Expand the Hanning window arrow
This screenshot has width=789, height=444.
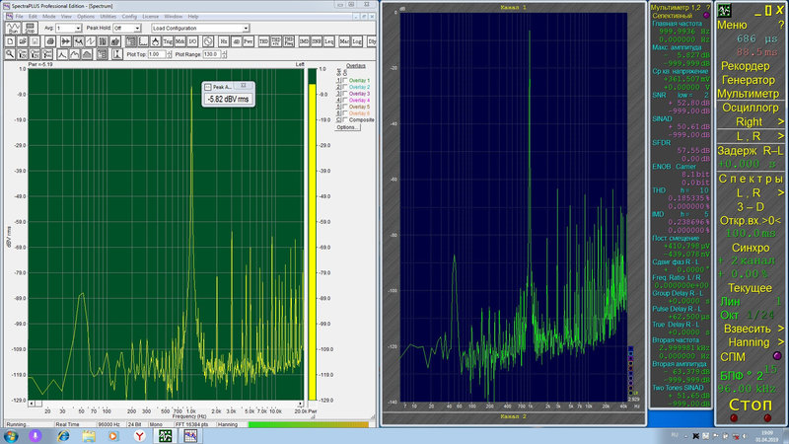pyautogui.click(x=781, y=341)
